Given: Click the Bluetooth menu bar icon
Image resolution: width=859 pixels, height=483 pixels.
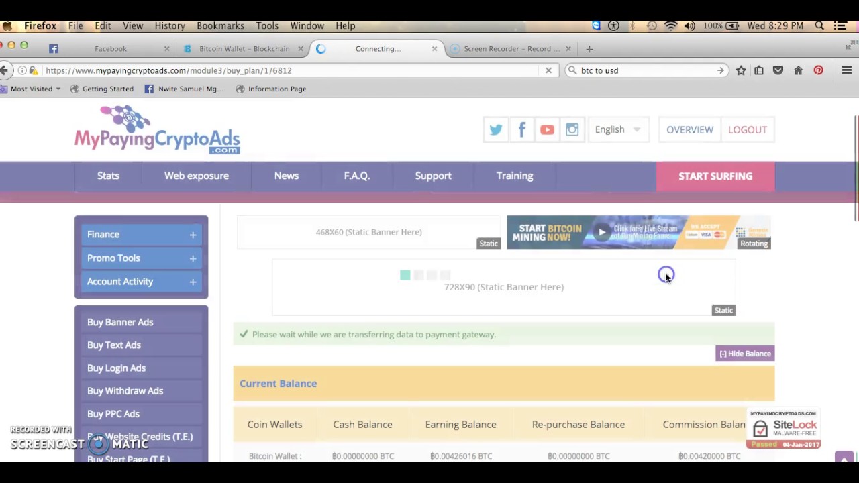Looking at the screenshot, I should click(x=632, y=25).
